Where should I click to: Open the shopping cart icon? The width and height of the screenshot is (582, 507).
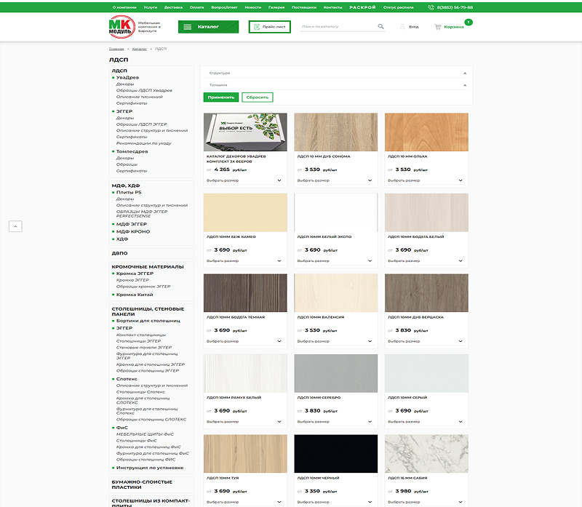coord(437,27)
